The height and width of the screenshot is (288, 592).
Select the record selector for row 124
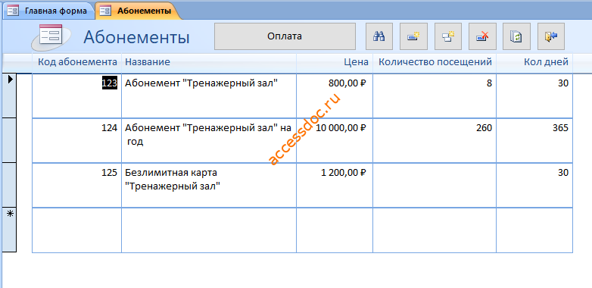tap(9, 140)
